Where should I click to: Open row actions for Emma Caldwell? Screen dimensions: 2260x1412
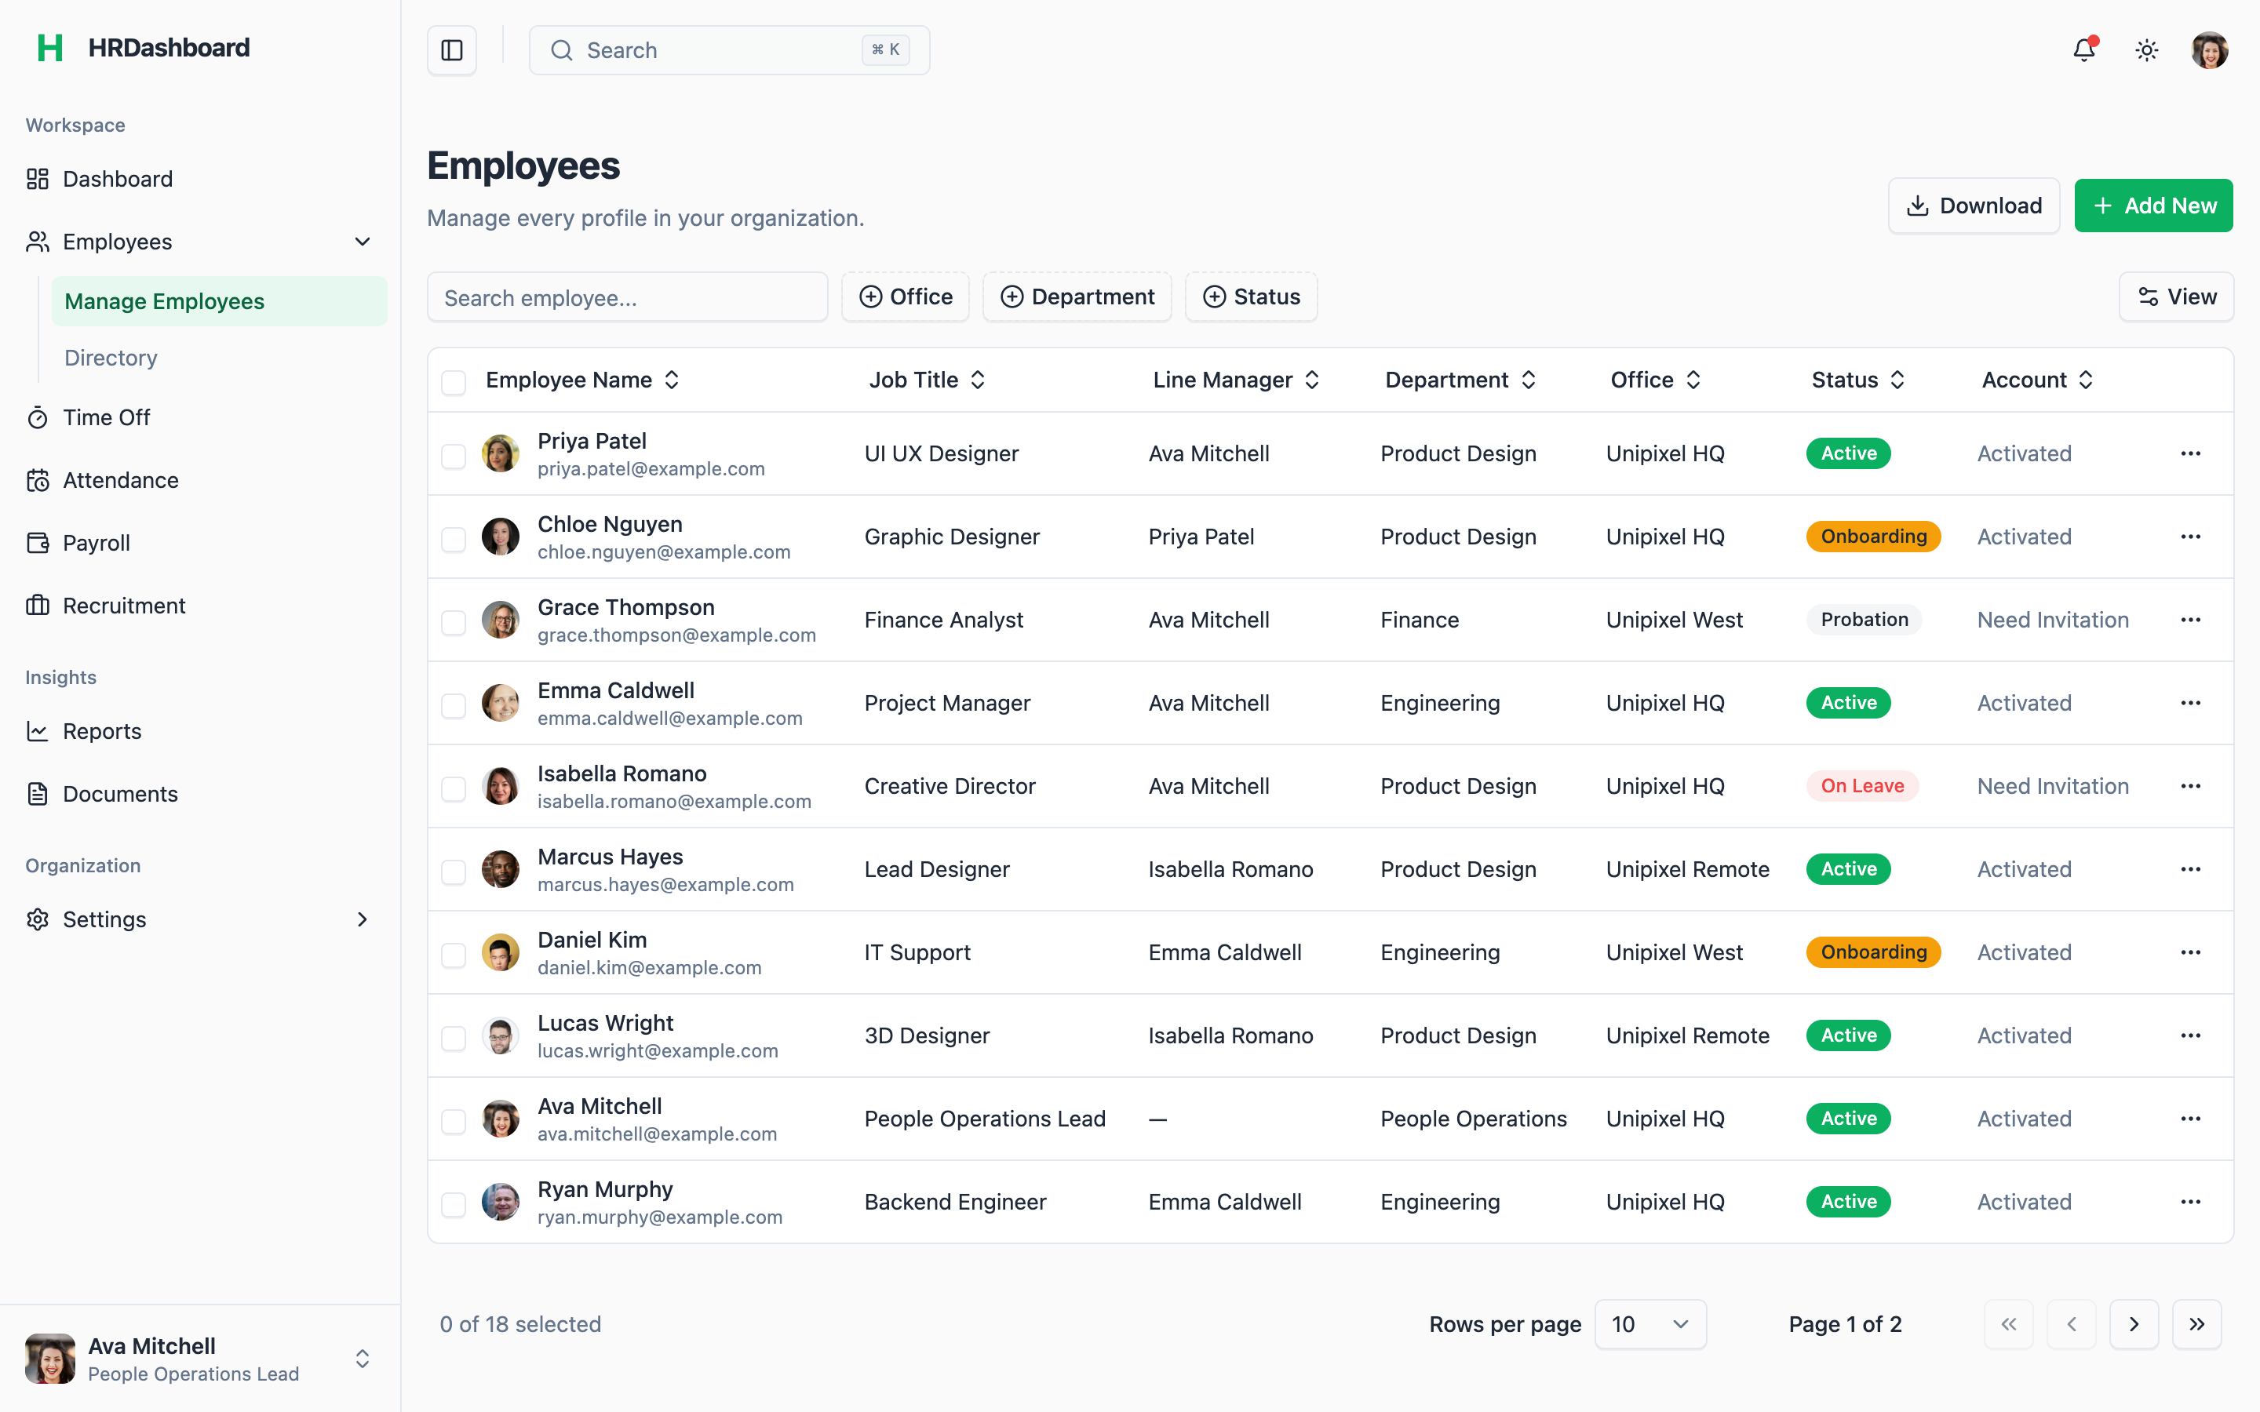(x=2190, y=703)
